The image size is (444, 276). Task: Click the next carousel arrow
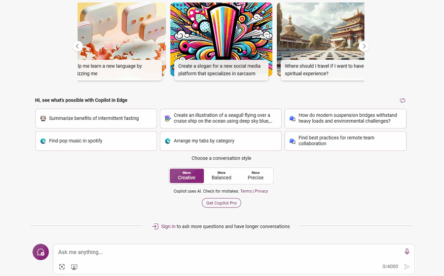(364, 46)
